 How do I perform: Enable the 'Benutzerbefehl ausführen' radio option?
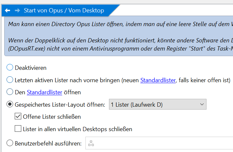10,143
